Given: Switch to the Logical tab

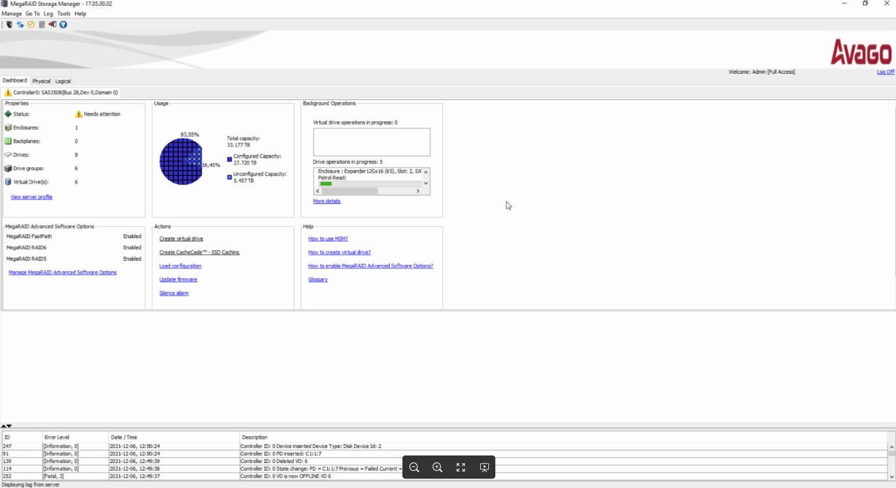Looking at the screenshot, I should (x=63, y=81).
